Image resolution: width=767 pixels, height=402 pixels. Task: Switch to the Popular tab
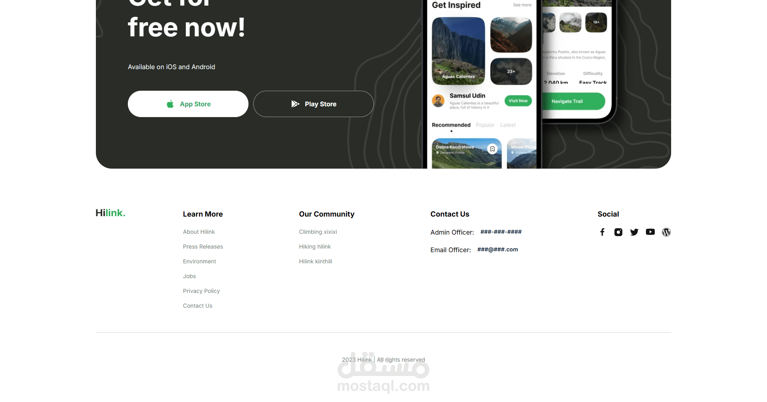tap(485, 125)
